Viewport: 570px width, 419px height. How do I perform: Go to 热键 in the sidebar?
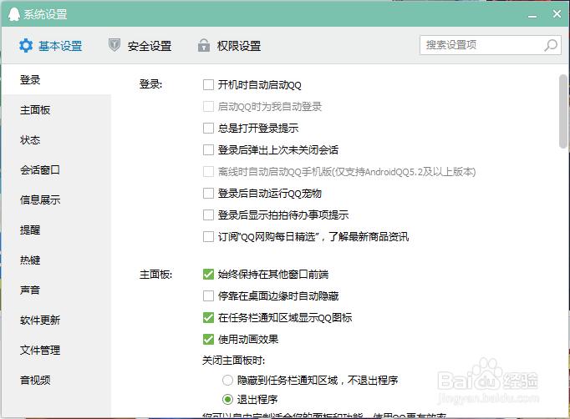56,260
